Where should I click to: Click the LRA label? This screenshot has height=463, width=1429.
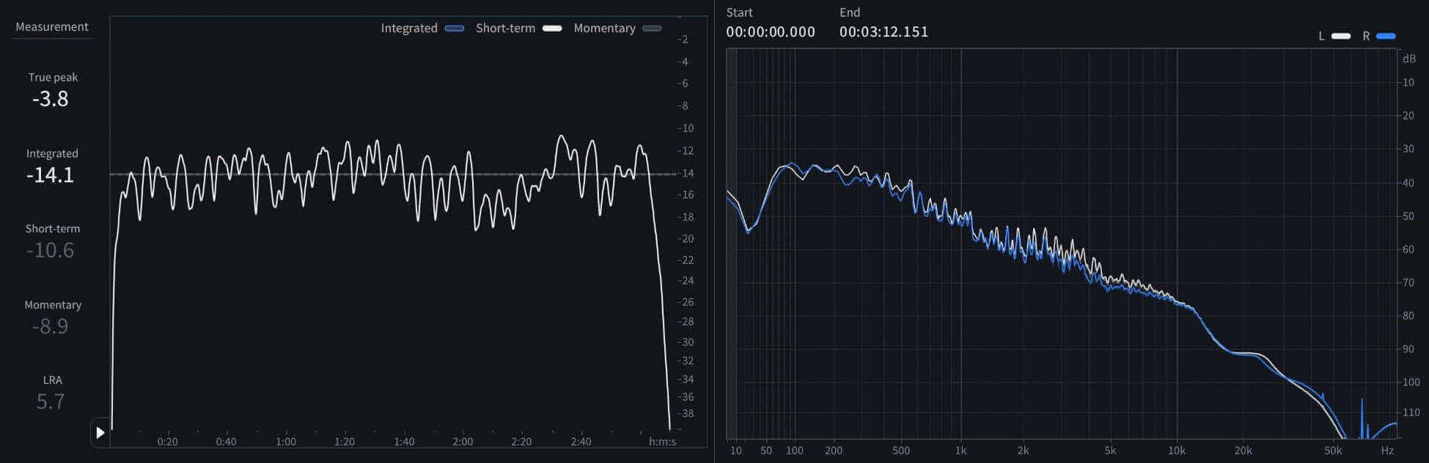click(x=53, y=380)
